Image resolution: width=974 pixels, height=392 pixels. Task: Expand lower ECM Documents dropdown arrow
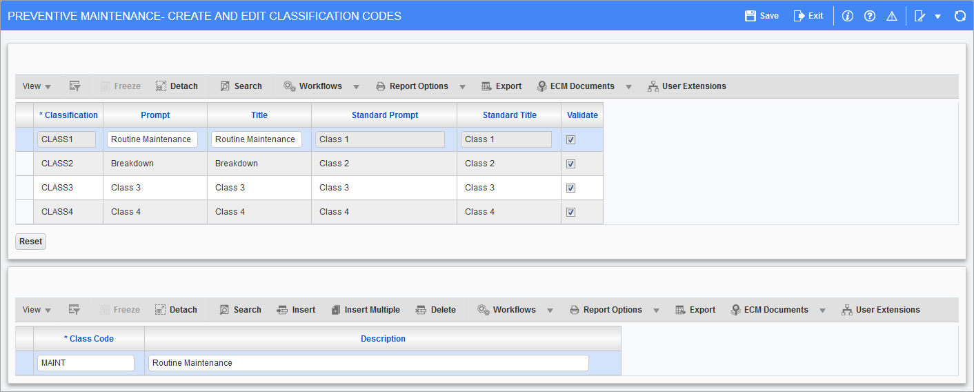pyautogui.click(x=822, y=311)
